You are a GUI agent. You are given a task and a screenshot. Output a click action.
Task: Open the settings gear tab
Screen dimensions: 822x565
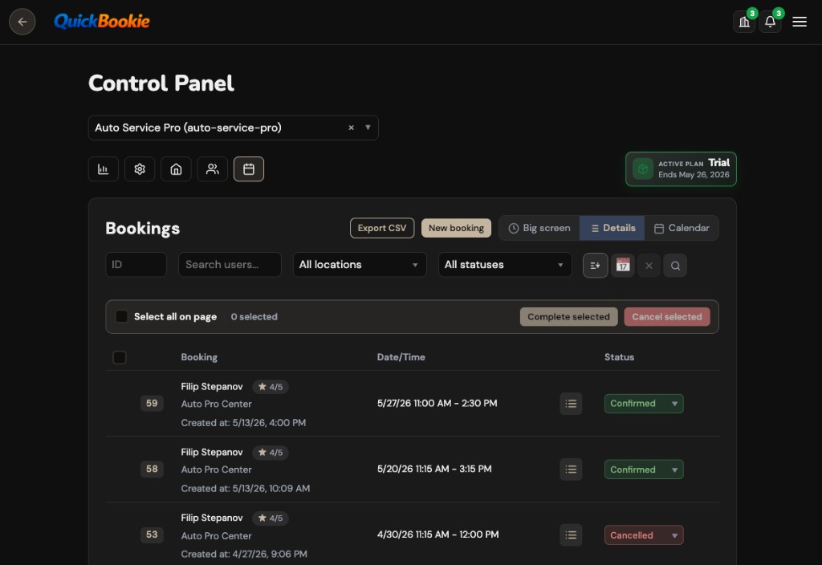tap(140, 169)
